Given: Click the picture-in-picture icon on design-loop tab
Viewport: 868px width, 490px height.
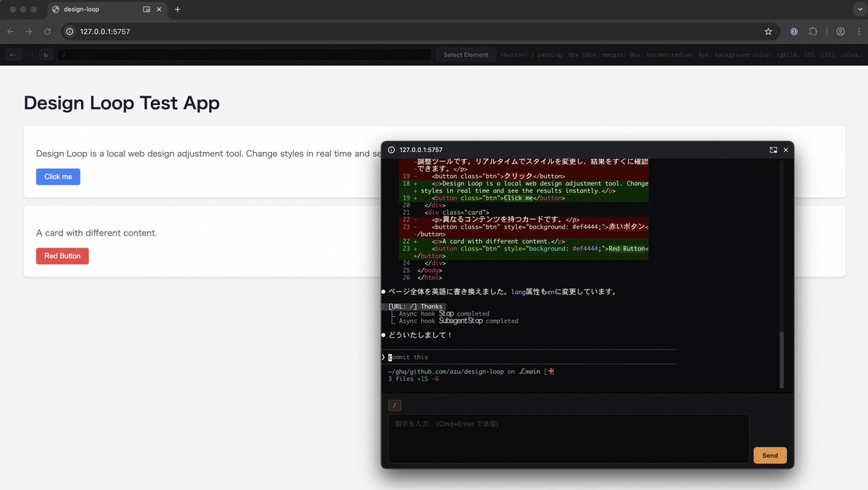Looking at the screenshot, I should [x=147, y=9].
